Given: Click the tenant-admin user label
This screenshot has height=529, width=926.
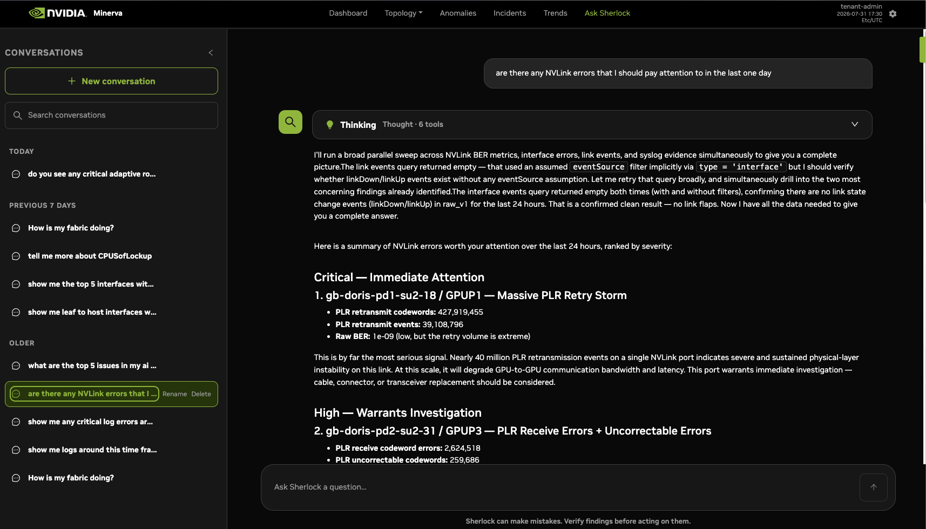Looking at the screenshot, I should coord(861,6).
